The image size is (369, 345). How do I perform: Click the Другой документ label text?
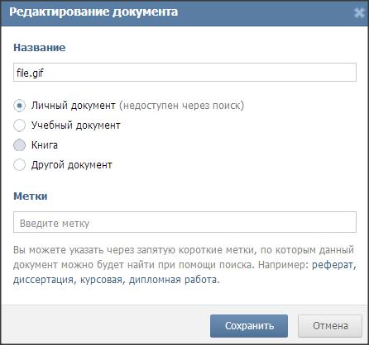(x=72, y=165)
